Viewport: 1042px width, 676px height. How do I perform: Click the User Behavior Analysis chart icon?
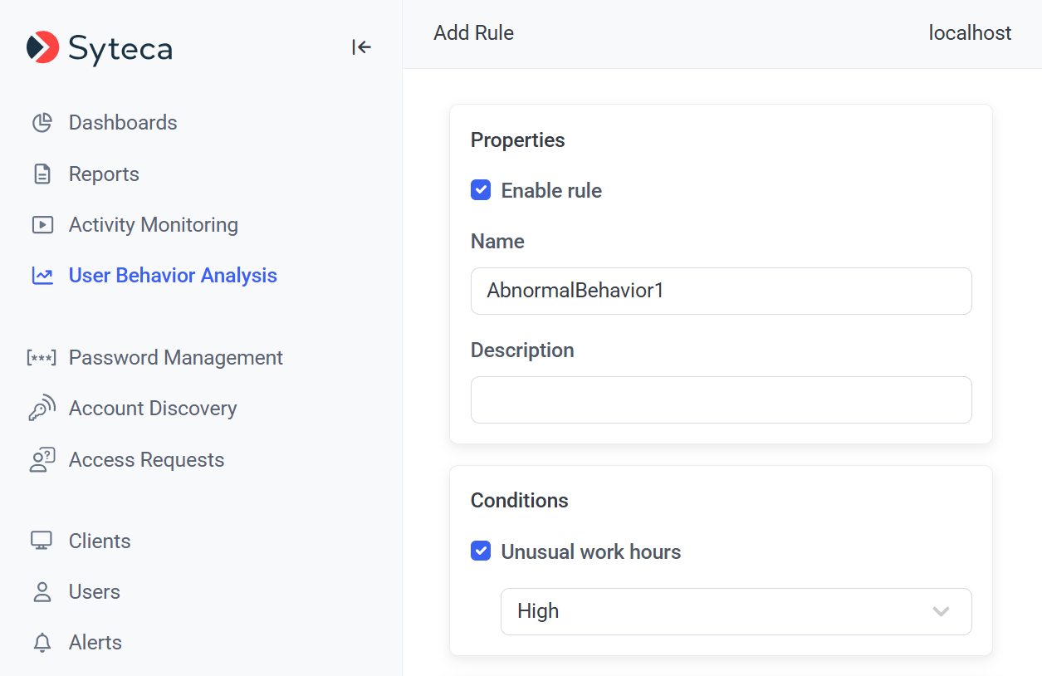click(42, 276)
